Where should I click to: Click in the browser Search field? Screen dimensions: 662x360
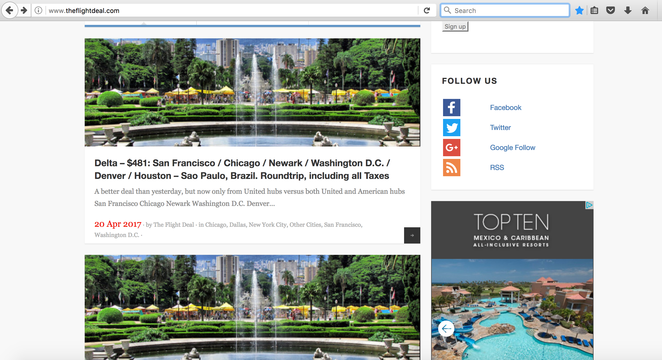(509, 11)
